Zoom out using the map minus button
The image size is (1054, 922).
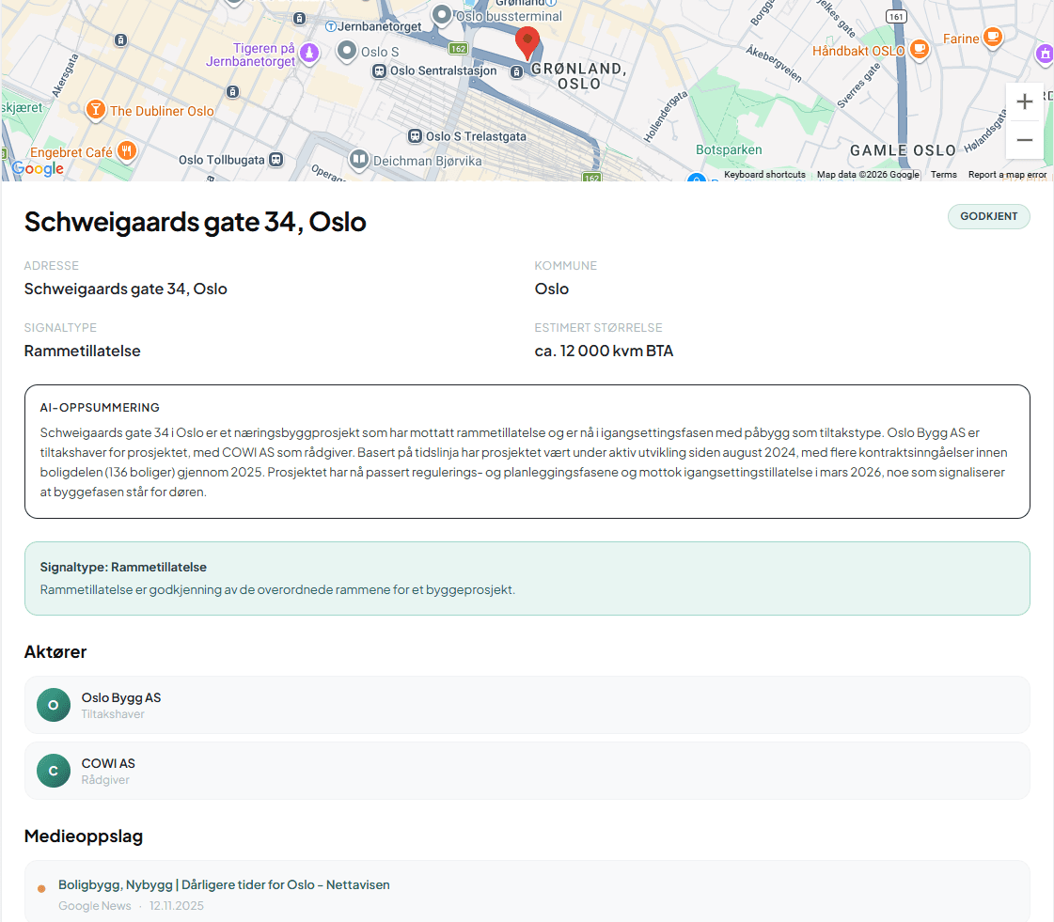(x=1024, y=140)
